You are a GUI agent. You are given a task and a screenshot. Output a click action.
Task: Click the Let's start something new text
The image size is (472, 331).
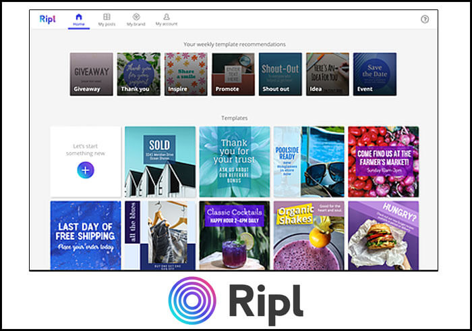tap(86, 150)
